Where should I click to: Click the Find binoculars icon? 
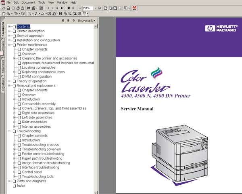(29, 8)
